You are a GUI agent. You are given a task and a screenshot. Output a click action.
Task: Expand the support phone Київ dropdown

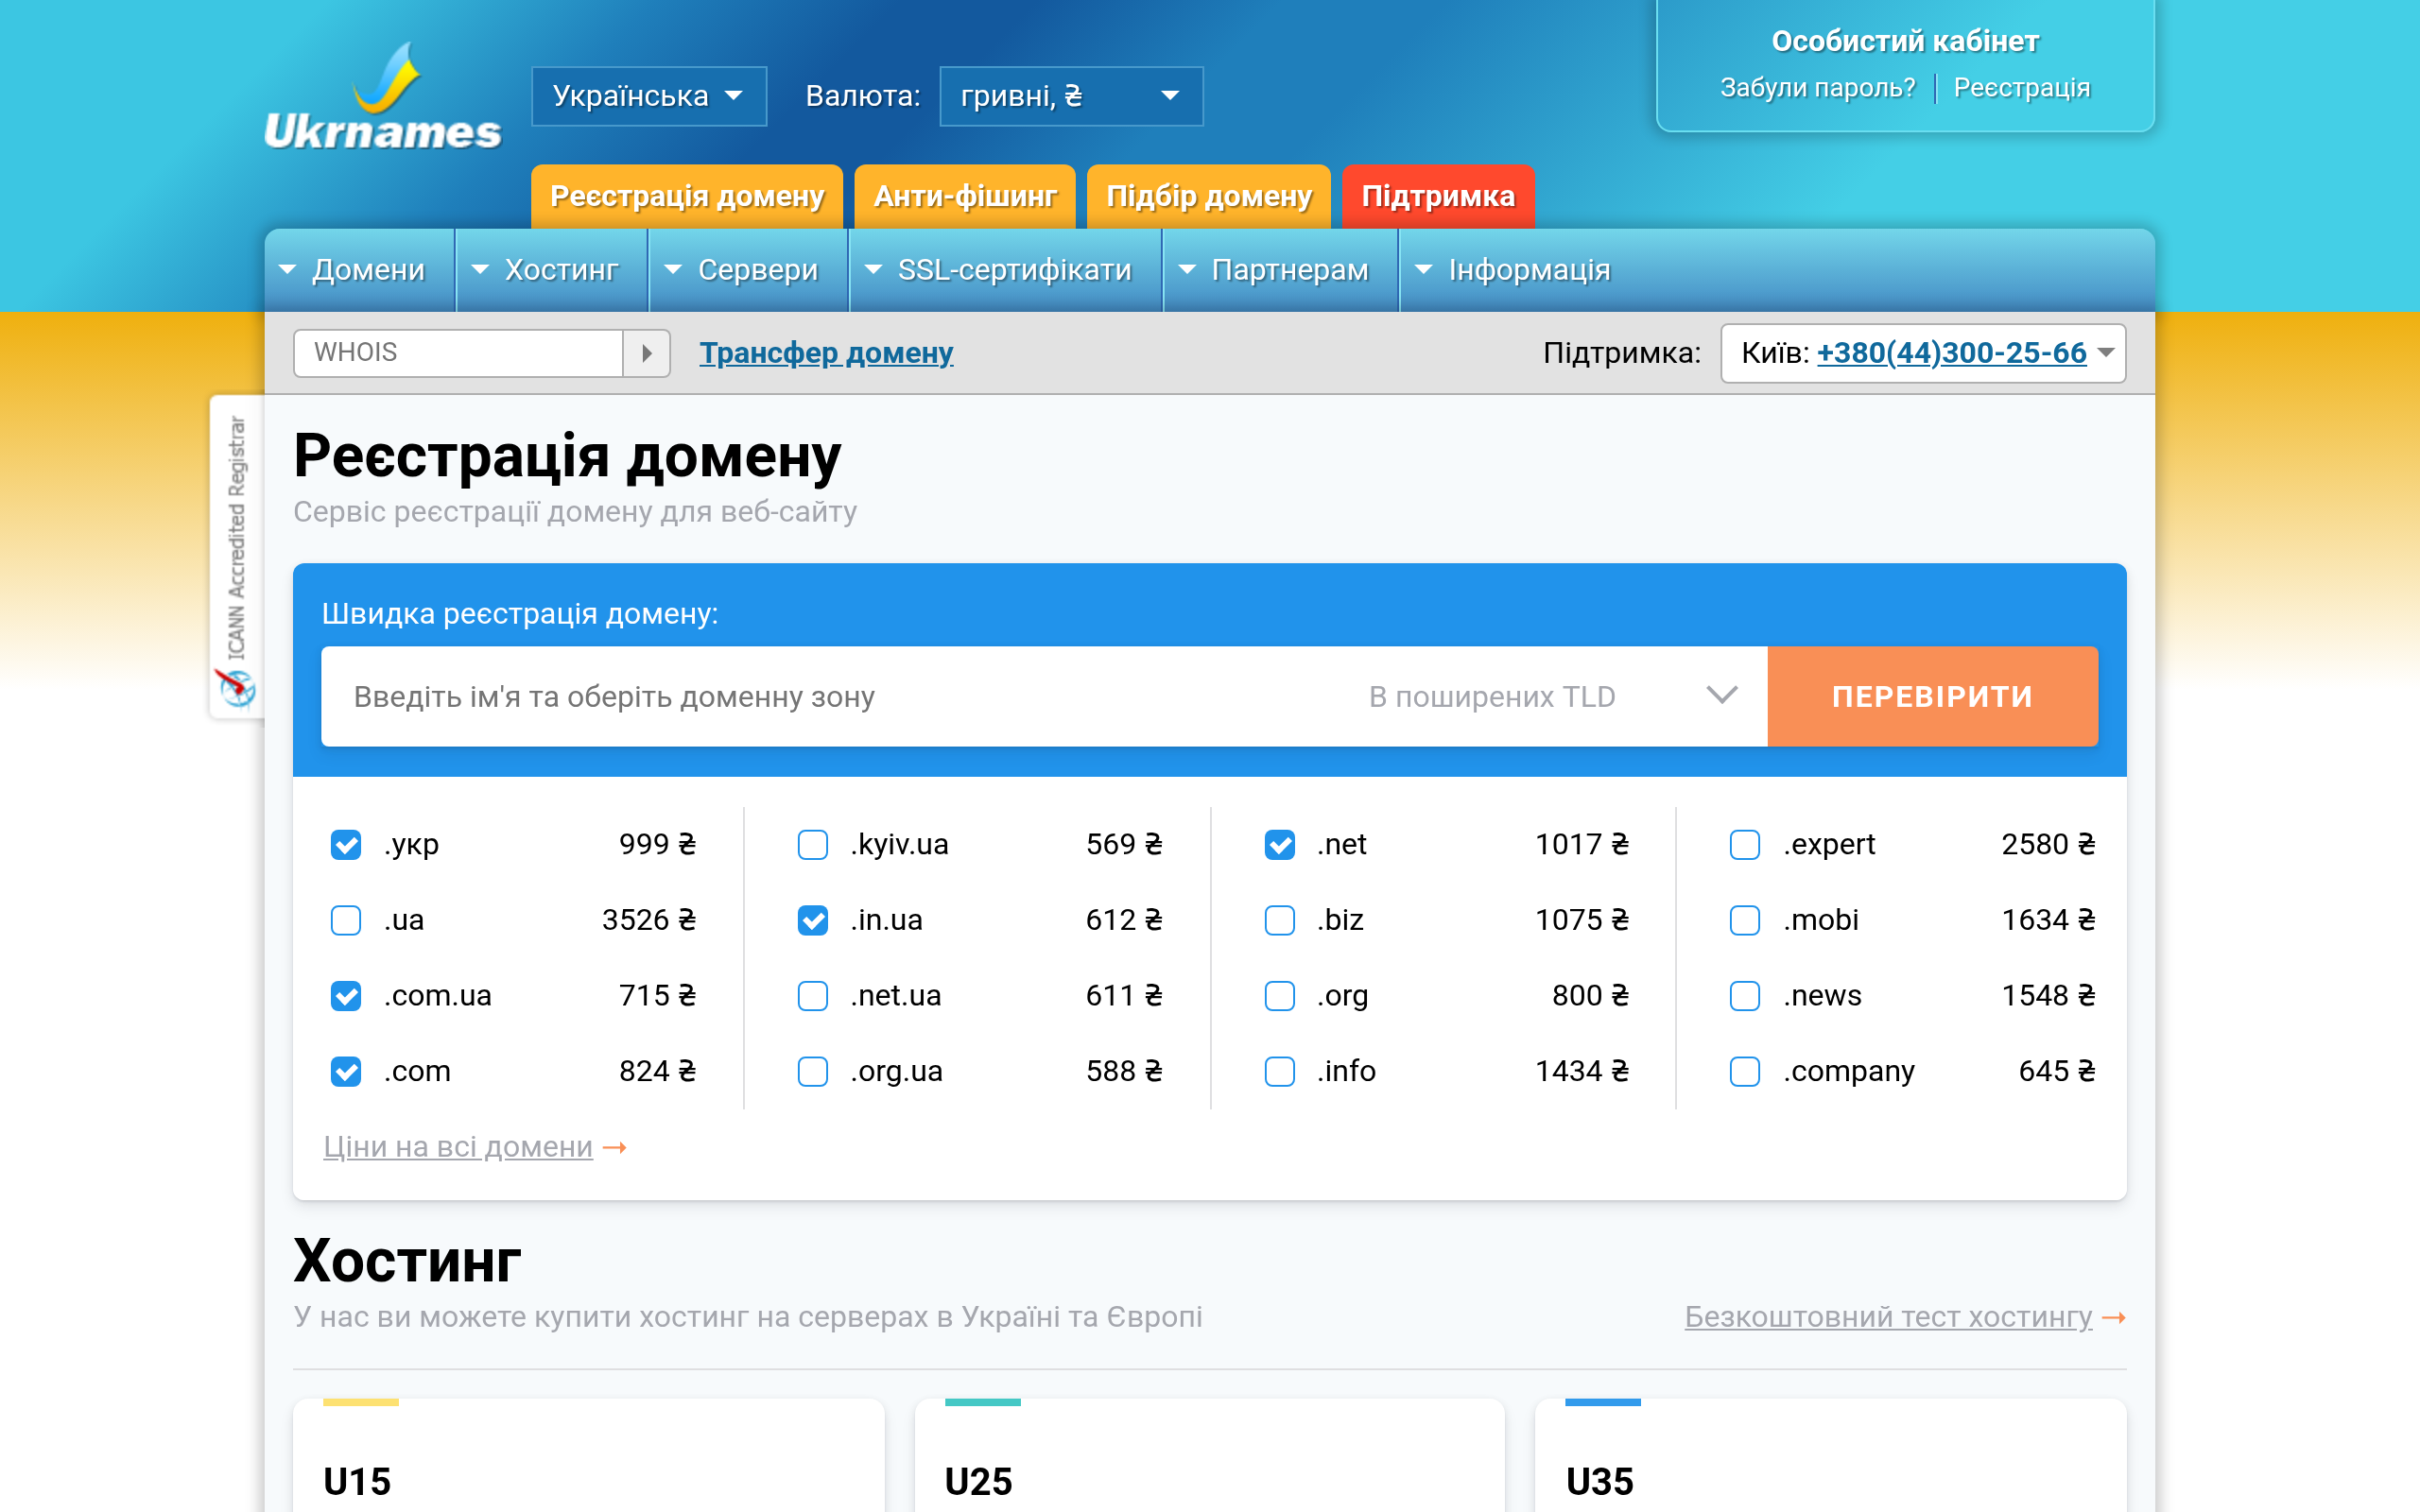[x=2106, y=353]
